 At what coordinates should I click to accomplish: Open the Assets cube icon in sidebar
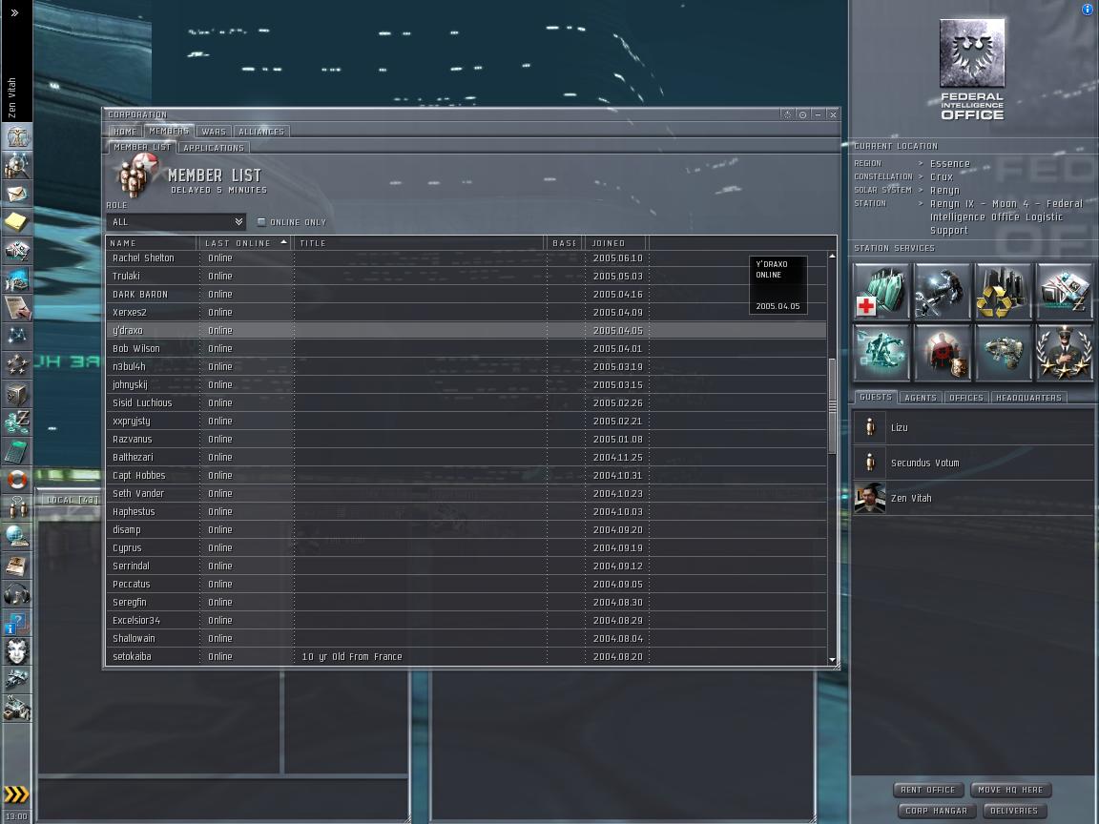tap(17, 394)
